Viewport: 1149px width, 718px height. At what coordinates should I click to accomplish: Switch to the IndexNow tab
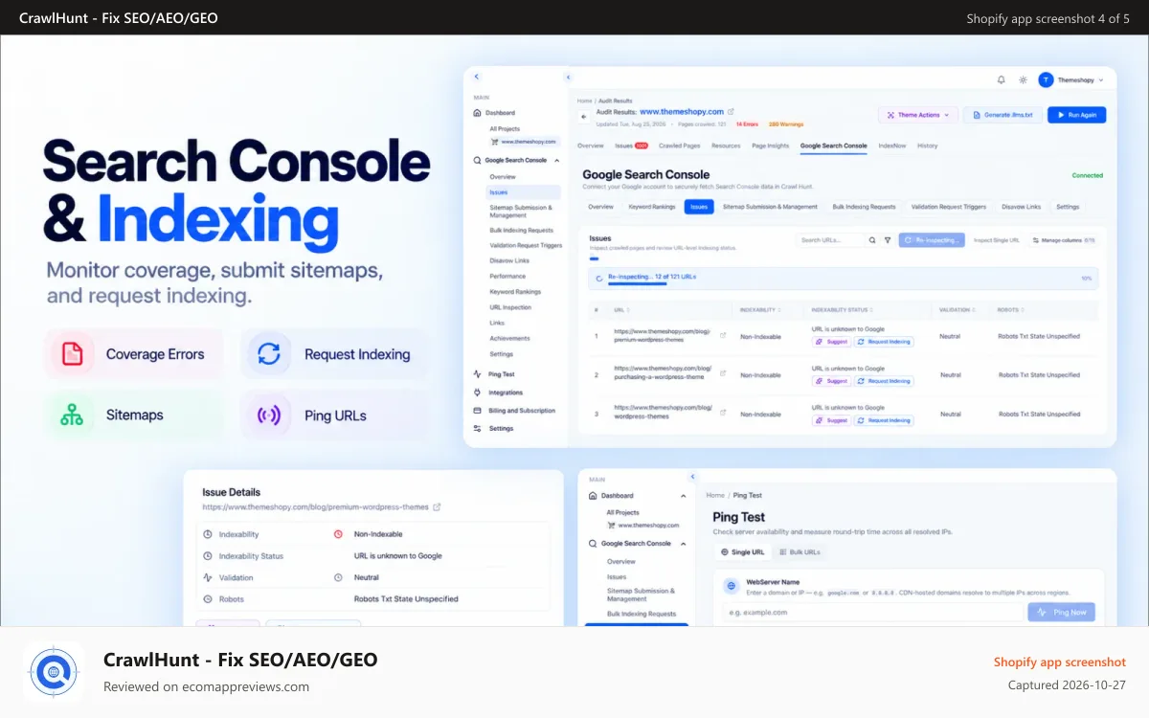(x=892, y=146)
